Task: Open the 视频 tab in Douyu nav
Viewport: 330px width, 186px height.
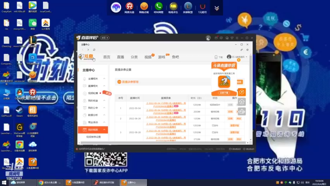Action: [148, 57]
